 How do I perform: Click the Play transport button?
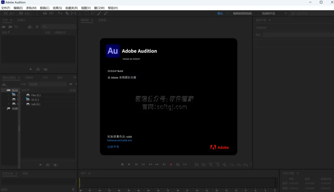tap(129, 164)
